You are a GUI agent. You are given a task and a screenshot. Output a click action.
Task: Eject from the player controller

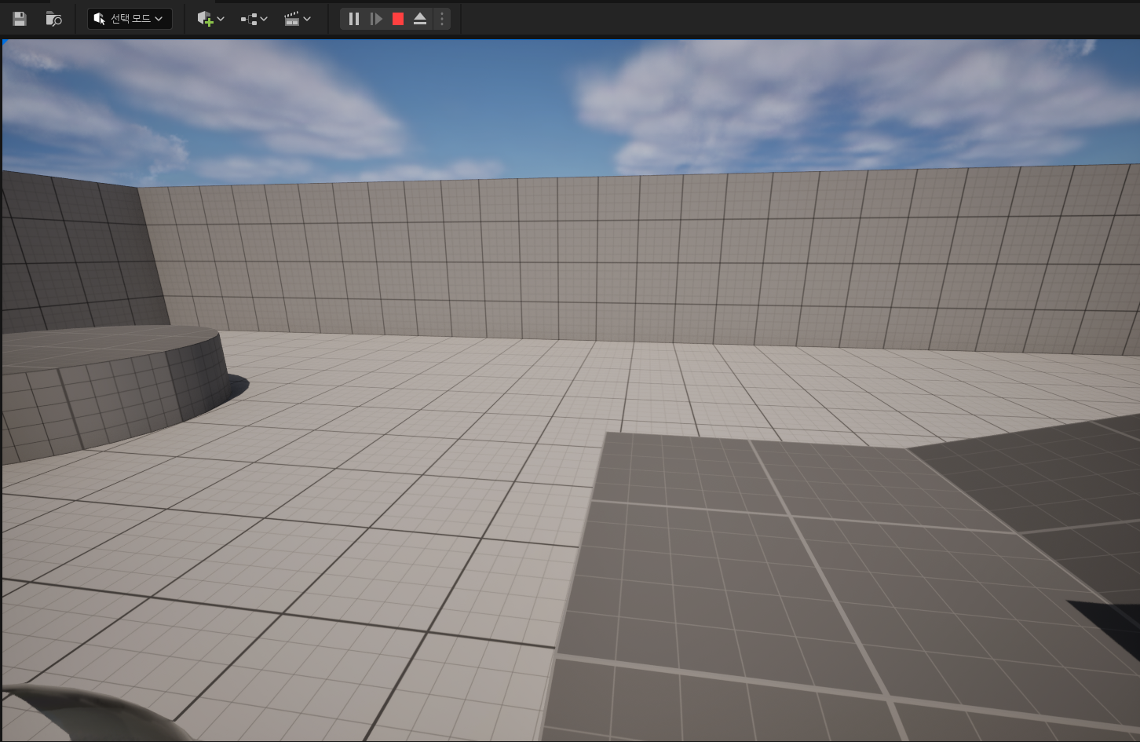tap(420, 19)
